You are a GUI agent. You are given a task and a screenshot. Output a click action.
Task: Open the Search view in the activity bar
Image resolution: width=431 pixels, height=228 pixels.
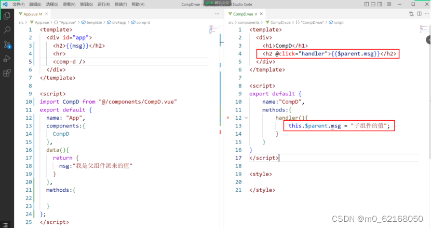(7, 30)
